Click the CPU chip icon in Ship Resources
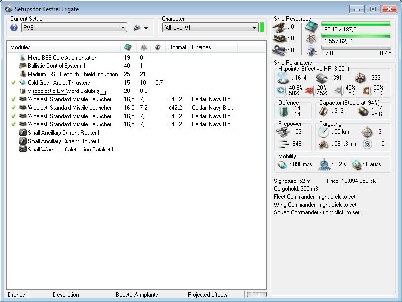Screen dimensions: 402x302 click(311, 27)
